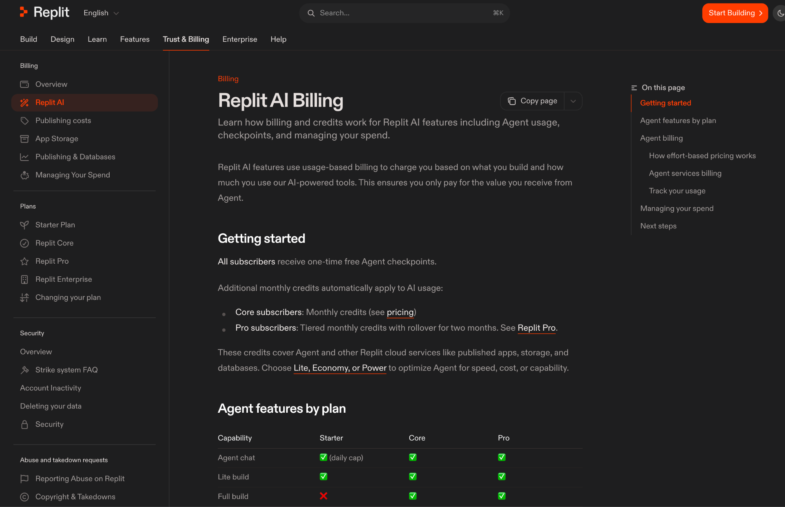Viewport: 785px width, 507px height.
Task: Click the Lite build Core checkmark
Action: [413, 477]
